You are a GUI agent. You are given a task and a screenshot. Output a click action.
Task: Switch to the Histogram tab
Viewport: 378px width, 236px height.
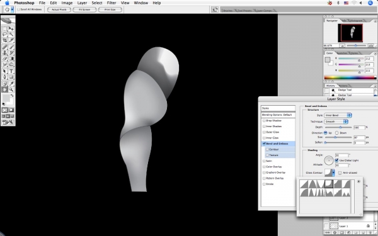tap(356, 21)
